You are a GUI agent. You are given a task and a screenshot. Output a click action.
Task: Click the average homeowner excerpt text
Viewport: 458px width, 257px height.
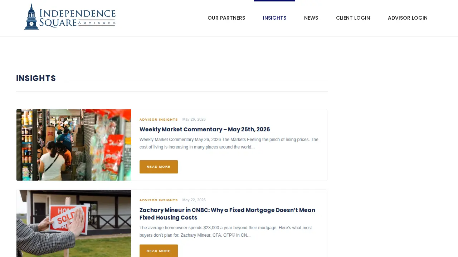pyautogui.click(x=226, y=231)
